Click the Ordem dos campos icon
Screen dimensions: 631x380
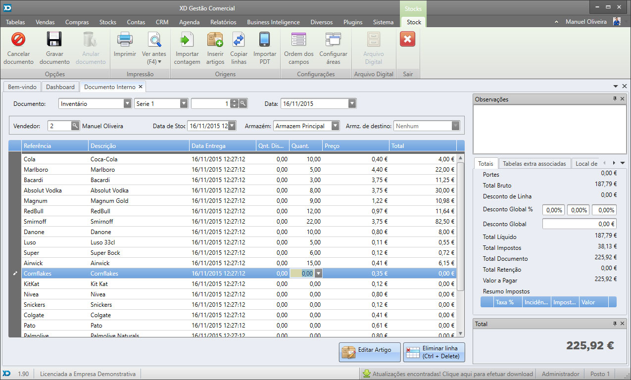tap(298, 40)
